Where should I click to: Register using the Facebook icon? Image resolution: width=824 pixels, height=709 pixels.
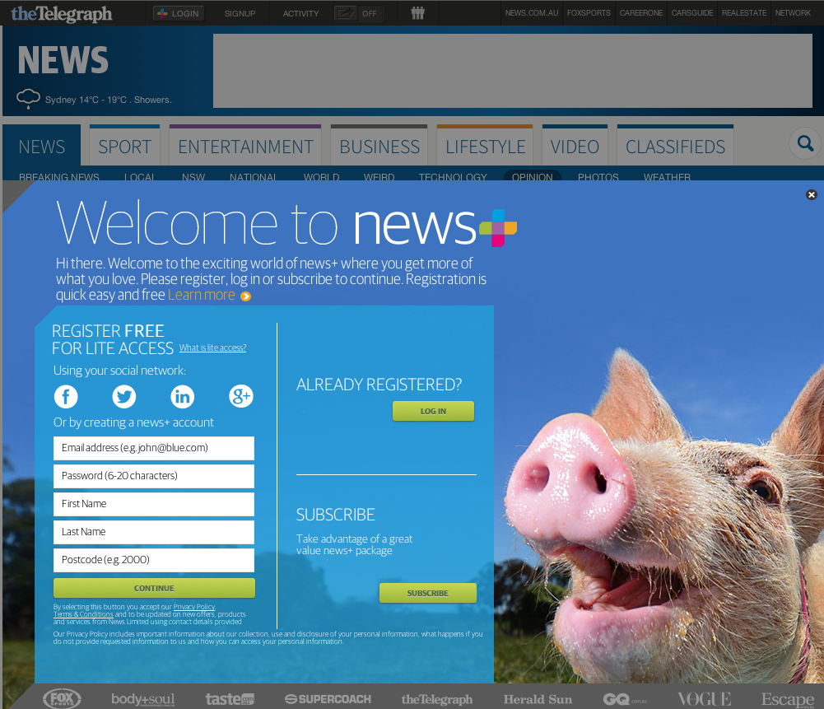click(66, 396)
